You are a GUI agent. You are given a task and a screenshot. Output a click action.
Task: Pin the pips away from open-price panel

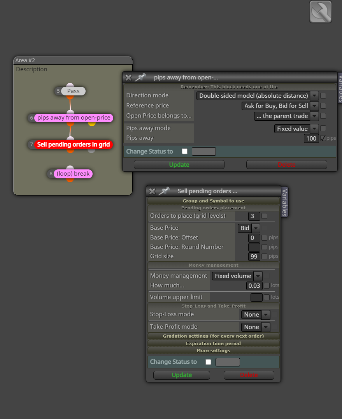[x=140, y=77]
